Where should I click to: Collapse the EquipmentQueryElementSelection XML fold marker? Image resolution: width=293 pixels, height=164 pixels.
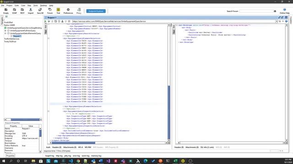coord(49,38)
